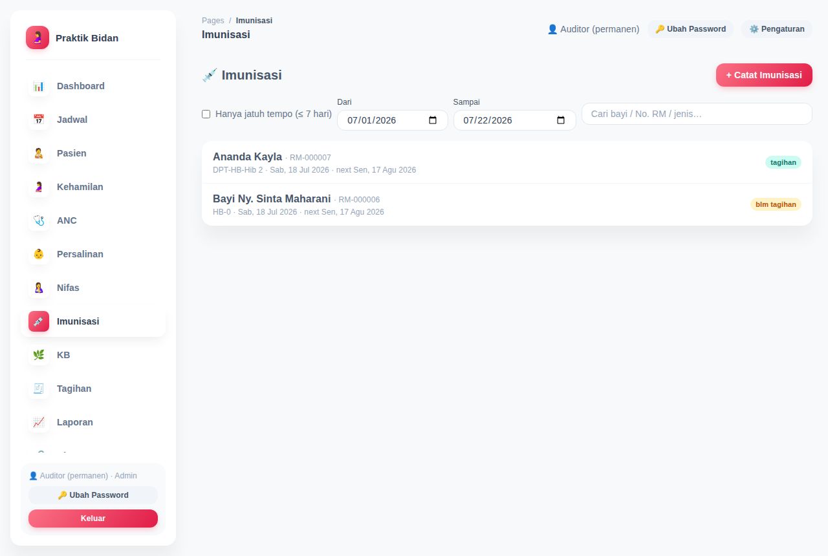
Task: Open the Persalinan baby icon
Action: [x=39, y=254]
